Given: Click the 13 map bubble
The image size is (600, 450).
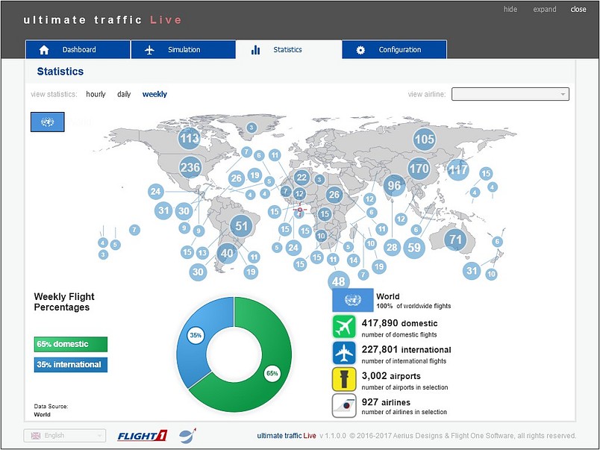Looking at the screenshot, I should pos(202,252).
